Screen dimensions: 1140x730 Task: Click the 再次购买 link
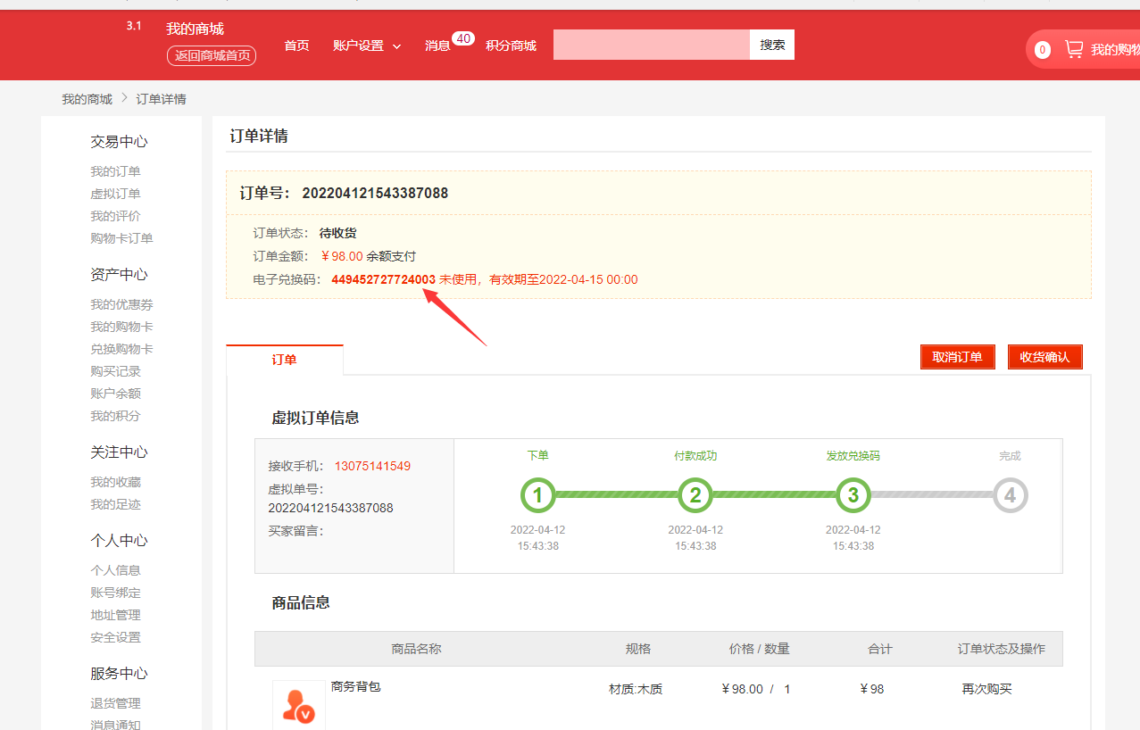tap(986, 689)
